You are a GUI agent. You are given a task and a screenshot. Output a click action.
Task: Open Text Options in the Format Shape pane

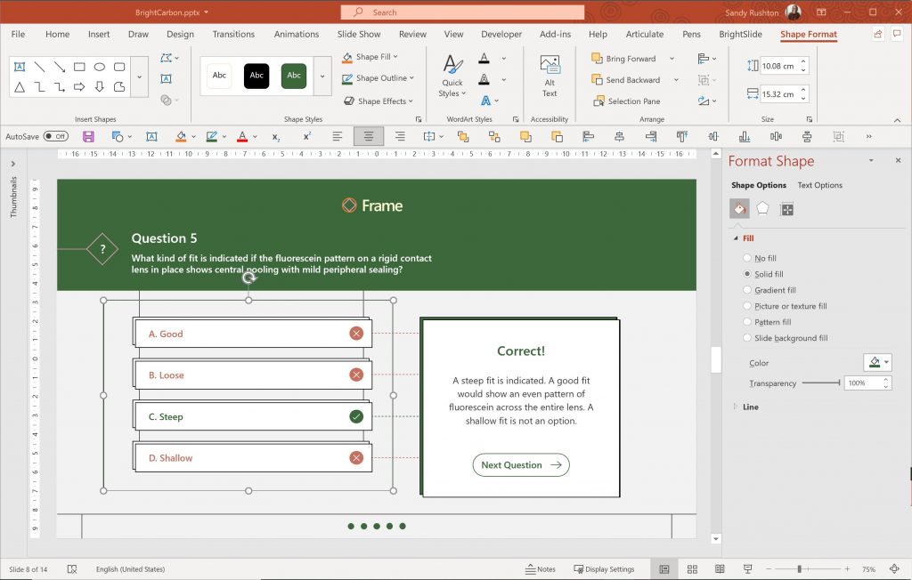coord(818,185)
